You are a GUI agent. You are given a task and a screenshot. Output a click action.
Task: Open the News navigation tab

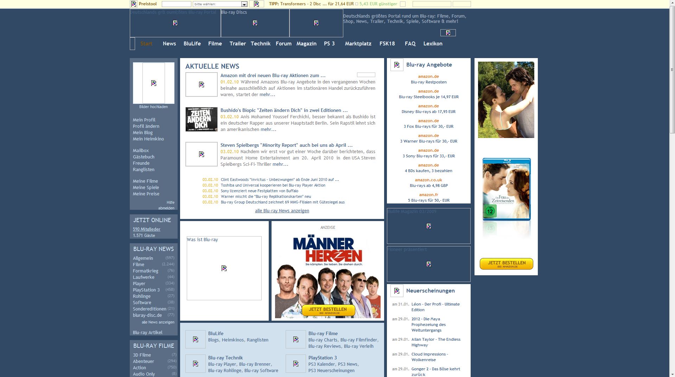[169, 44]
